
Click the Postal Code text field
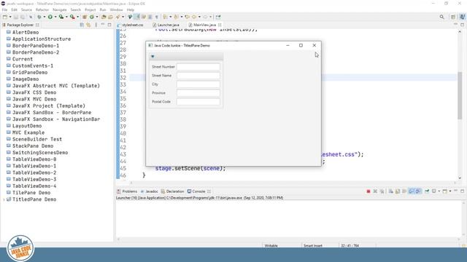(198, 102)
